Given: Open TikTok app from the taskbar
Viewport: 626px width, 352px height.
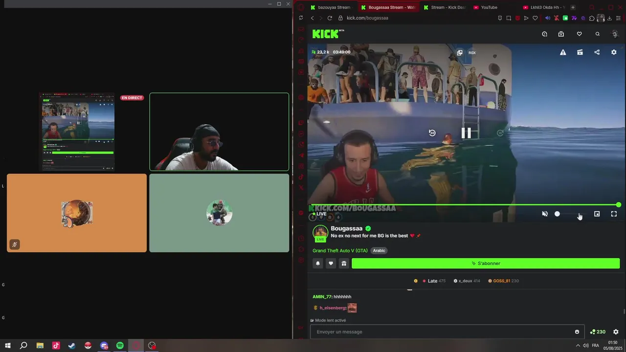Looking at the screenshot, I should (x=56, y=346).
